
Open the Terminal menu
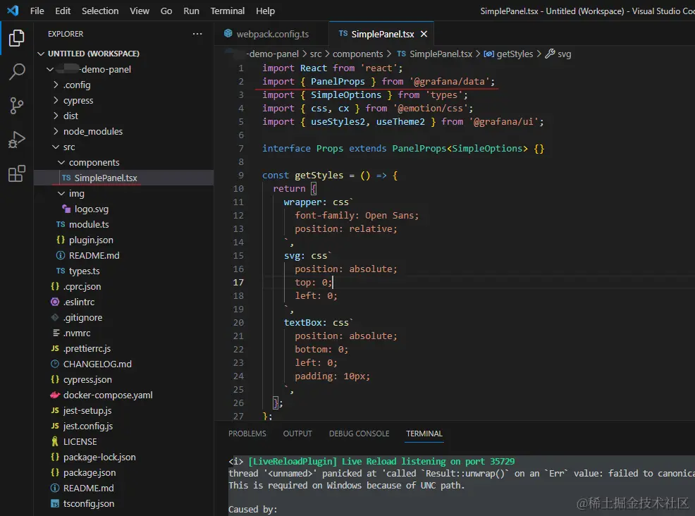coord(228,11)
